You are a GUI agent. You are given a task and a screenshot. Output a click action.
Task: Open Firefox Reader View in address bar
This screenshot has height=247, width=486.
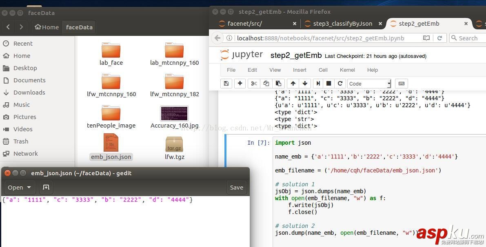[x=426, y=38]
